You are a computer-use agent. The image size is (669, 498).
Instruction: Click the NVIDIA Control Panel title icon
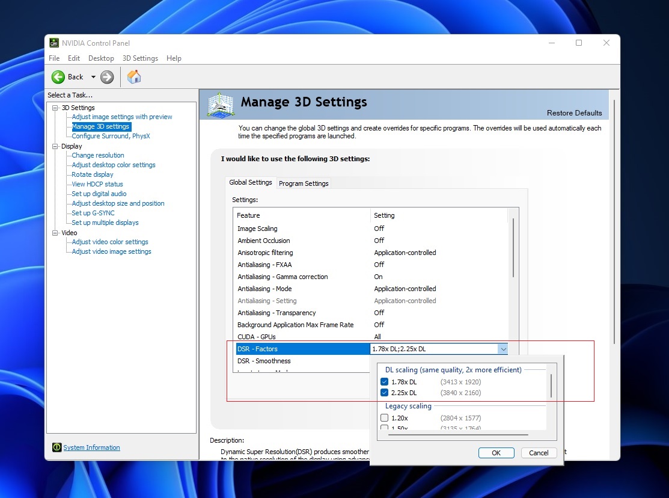54,43
